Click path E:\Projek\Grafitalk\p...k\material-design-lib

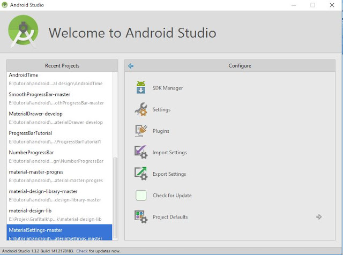(55, 219)
